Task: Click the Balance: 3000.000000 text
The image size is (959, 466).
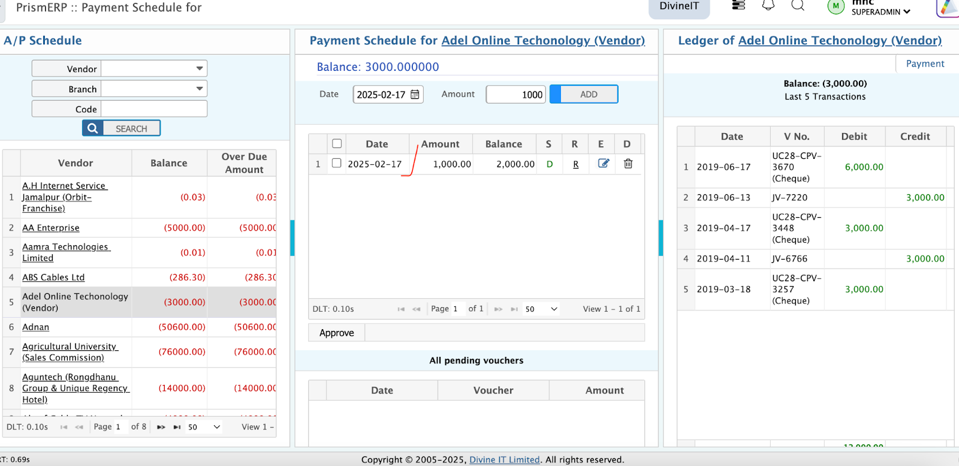Action: (x=378, y=67)
